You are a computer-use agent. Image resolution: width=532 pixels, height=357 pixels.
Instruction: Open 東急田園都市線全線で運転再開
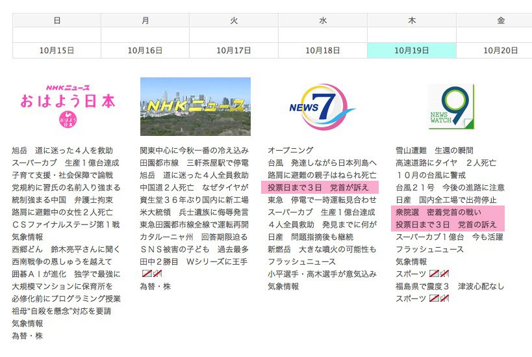[194, 224]
